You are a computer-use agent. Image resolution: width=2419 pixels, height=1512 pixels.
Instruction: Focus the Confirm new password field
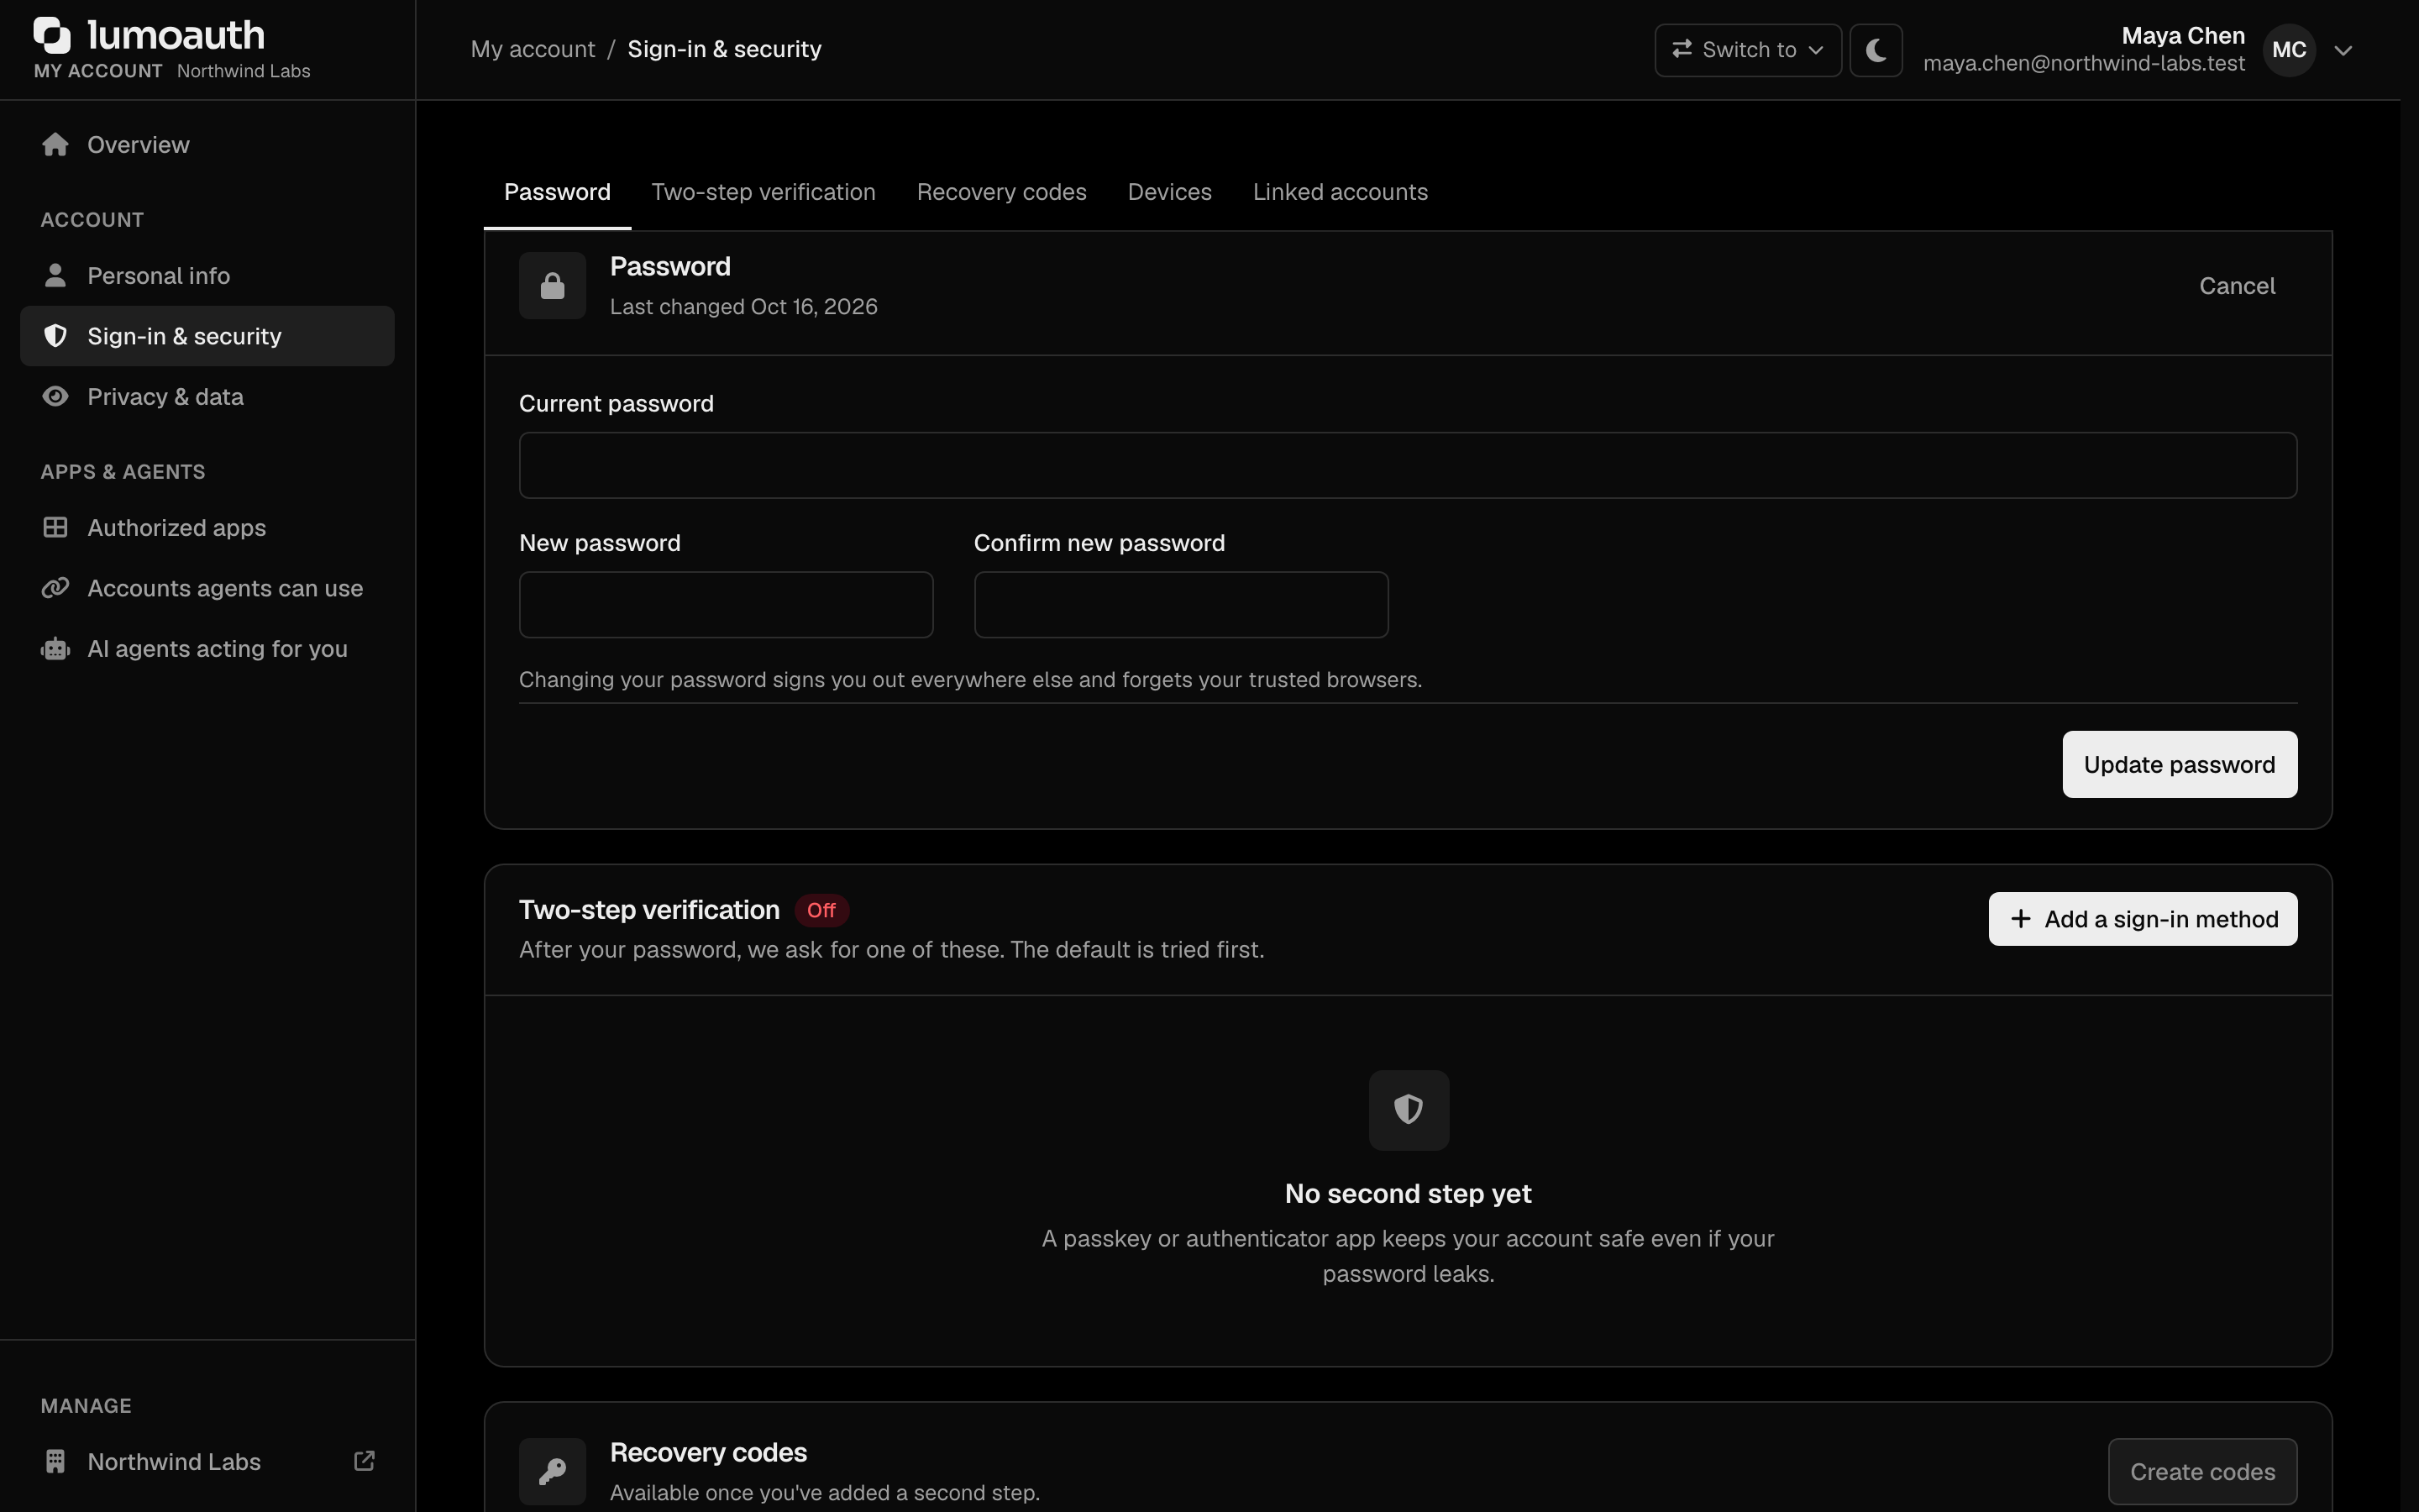click(1182, 605)
